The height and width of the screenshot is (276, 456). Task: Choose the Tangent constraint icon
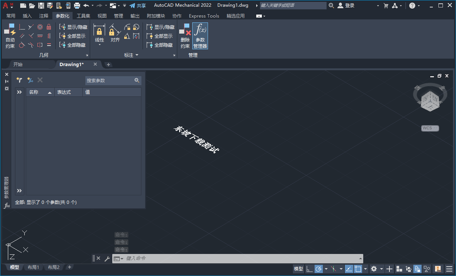(22, 45)
